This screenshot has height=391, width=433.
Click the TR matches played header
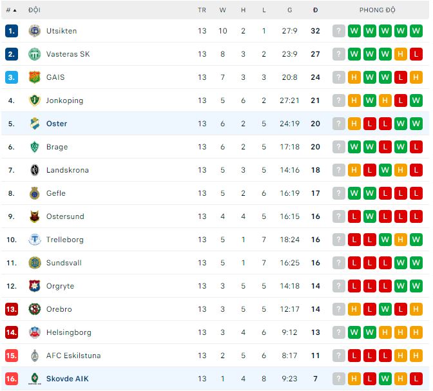pos(202,10)
